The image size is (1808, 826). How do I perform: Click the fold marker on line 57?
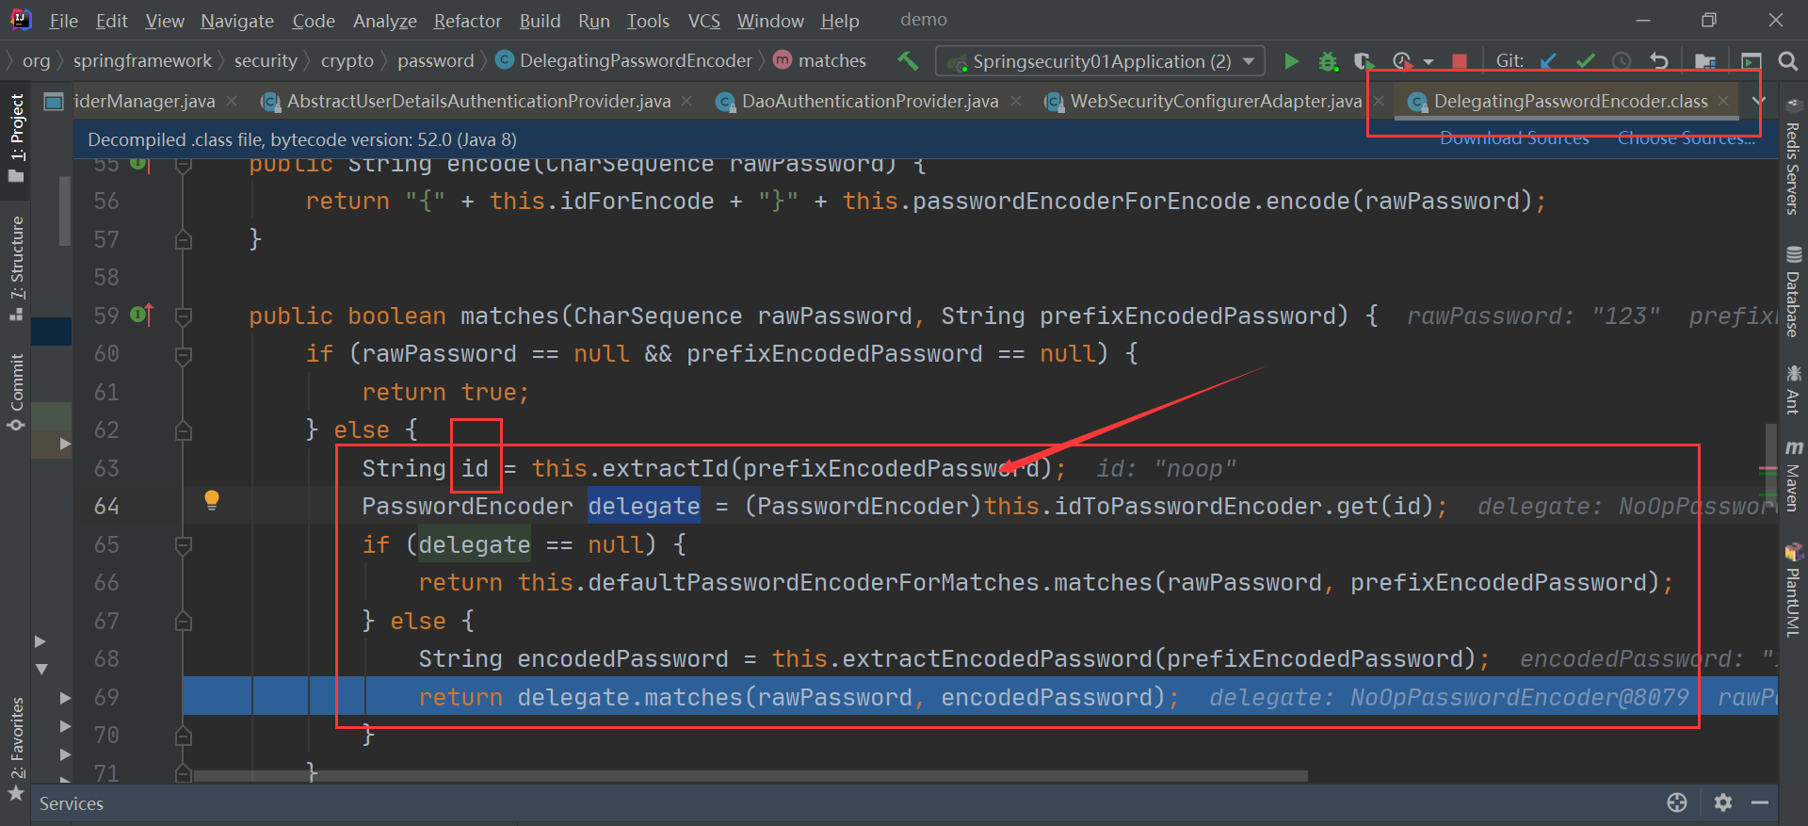(x=184, y=239)
